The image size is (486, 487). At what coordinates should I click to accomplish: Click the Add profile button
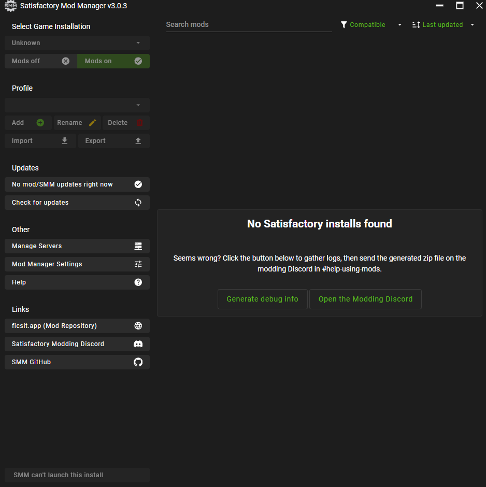[28, 123]
